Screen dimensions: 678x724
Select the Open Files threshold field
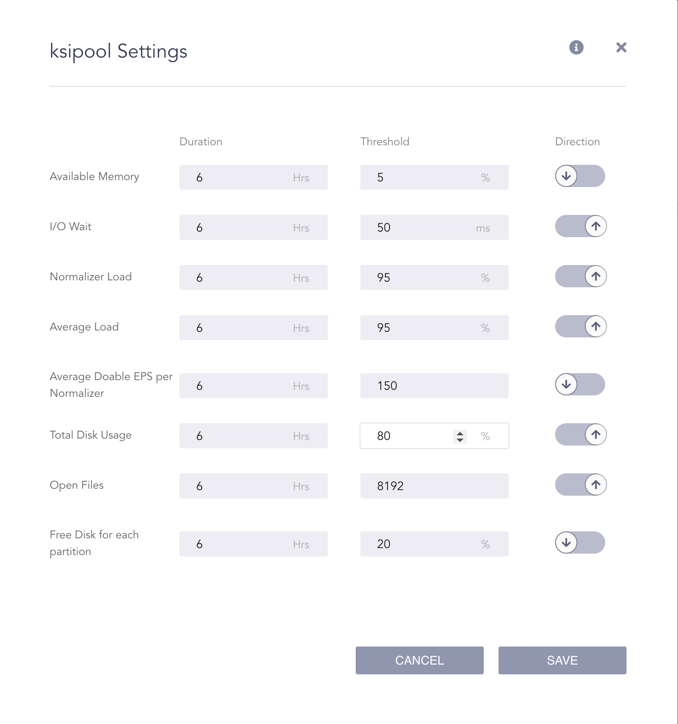[434, 485]
